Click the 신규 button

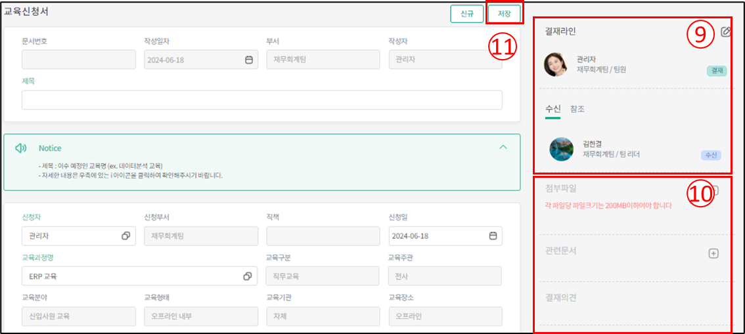tap(467, 14)
